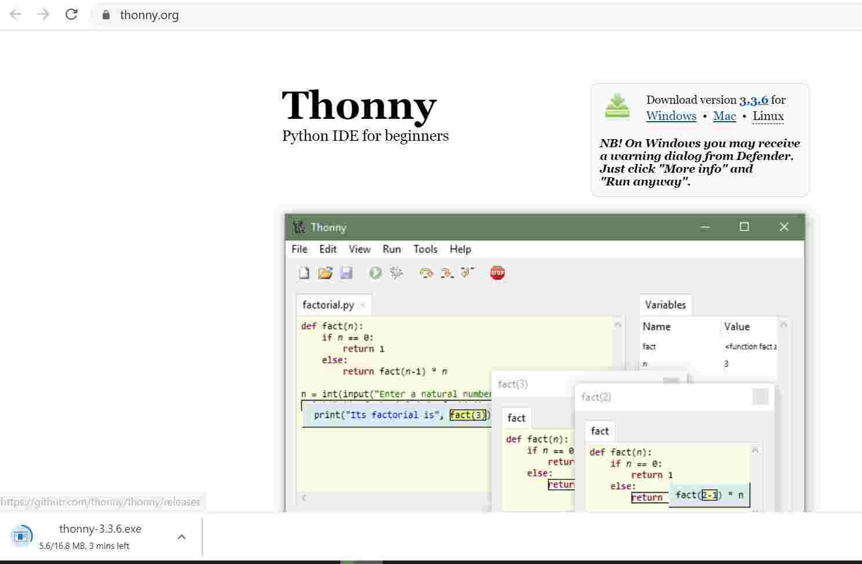
Task: Select the fact tab in fact(2) window
Action: coord(599,431)
